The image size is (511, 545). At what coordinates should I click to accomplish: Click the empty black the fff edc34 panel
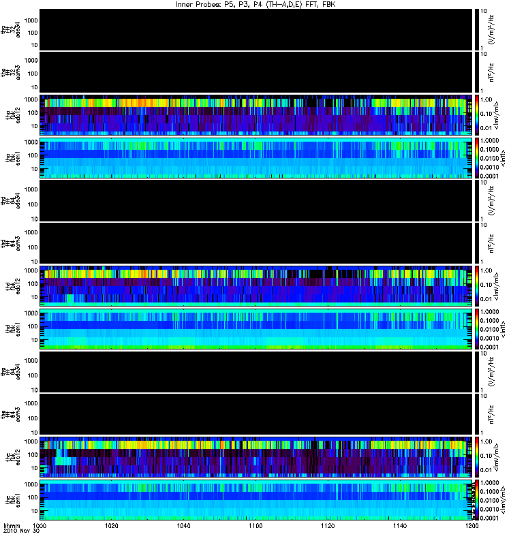[256, 371]
